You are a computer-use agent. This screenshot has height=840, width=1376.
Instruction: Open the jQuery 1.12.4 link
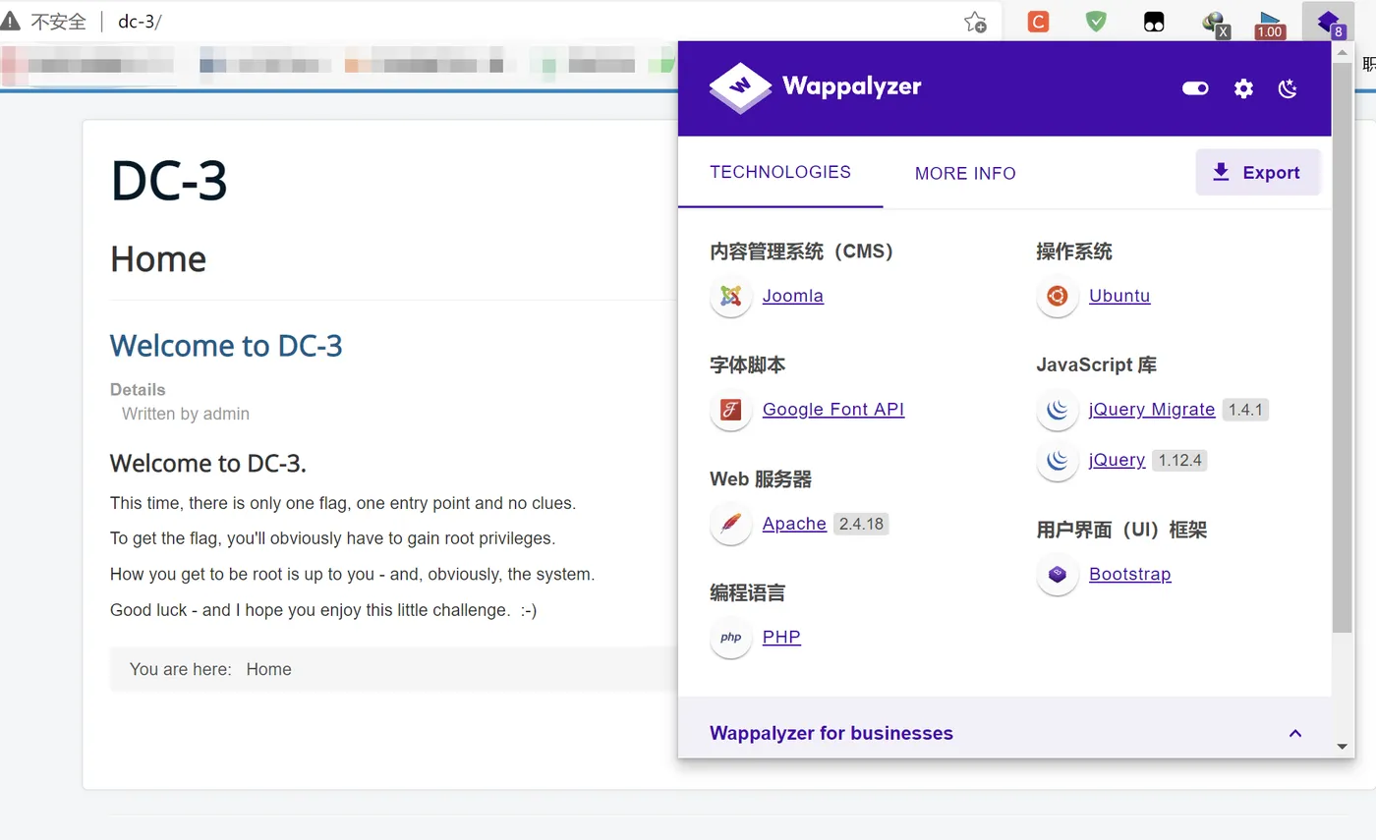pos(1117,460)
